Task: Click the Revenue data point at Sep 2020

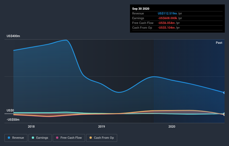Action: click(224, 93)
